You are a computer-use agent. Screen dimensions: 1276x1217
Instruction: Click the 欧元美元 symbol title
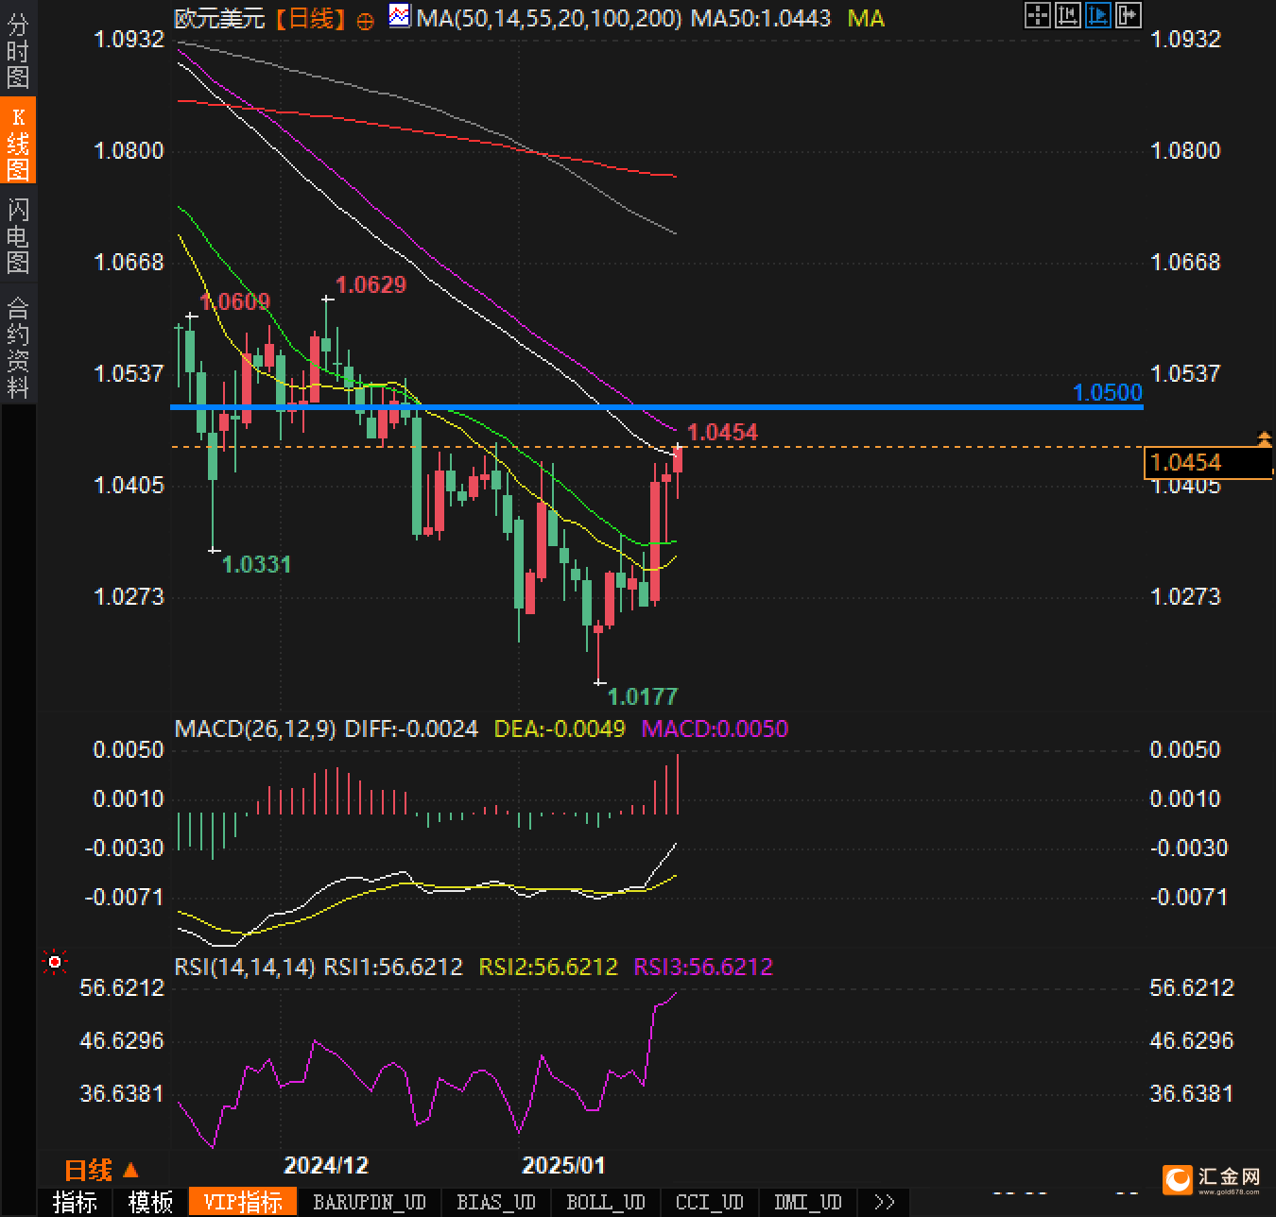tap(219, 18)
